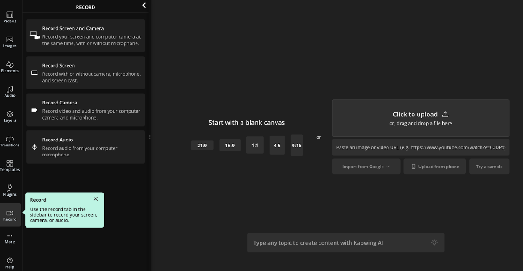Expand the Import from Google dropdown

(366, 166)
